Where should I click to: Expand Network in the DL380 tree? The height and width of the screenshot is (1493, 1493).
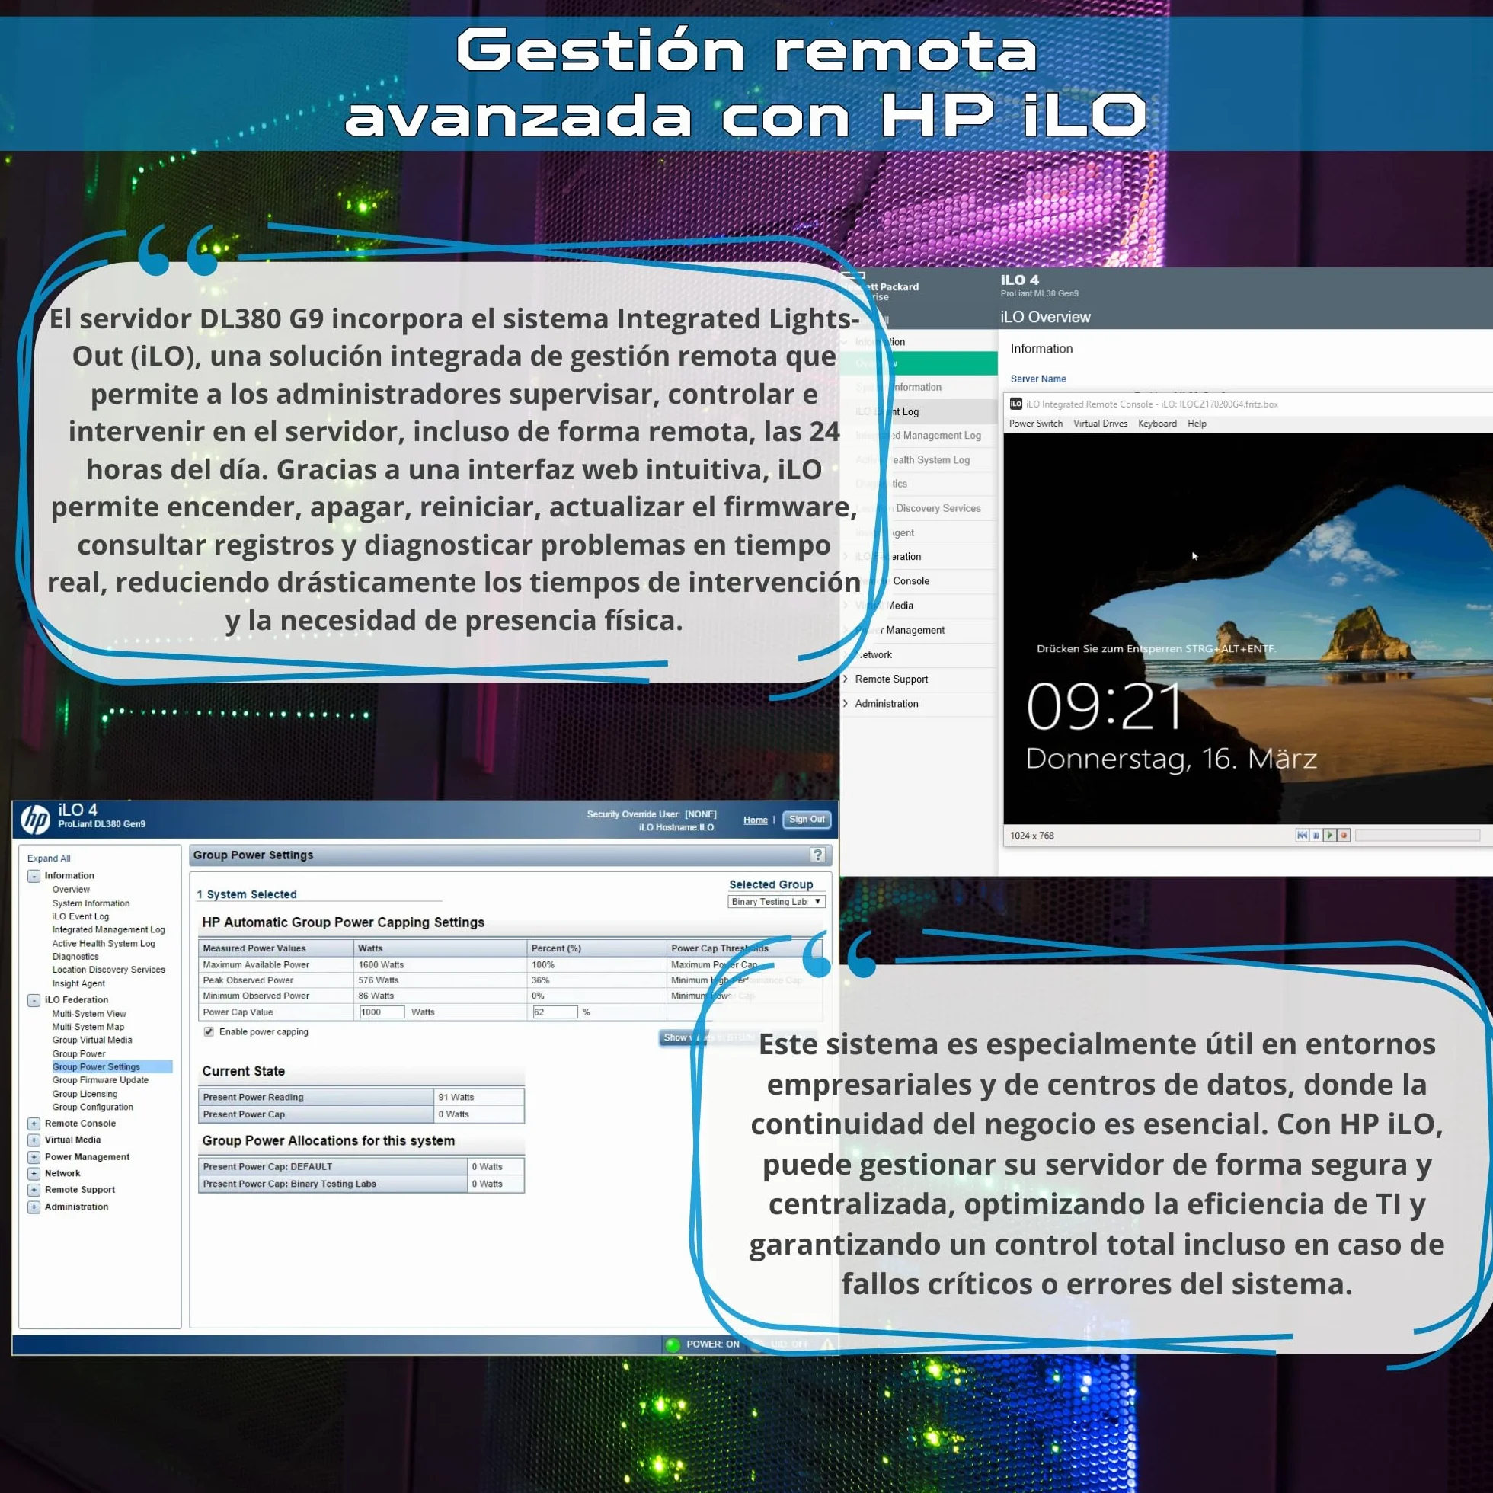(34, 1173)
